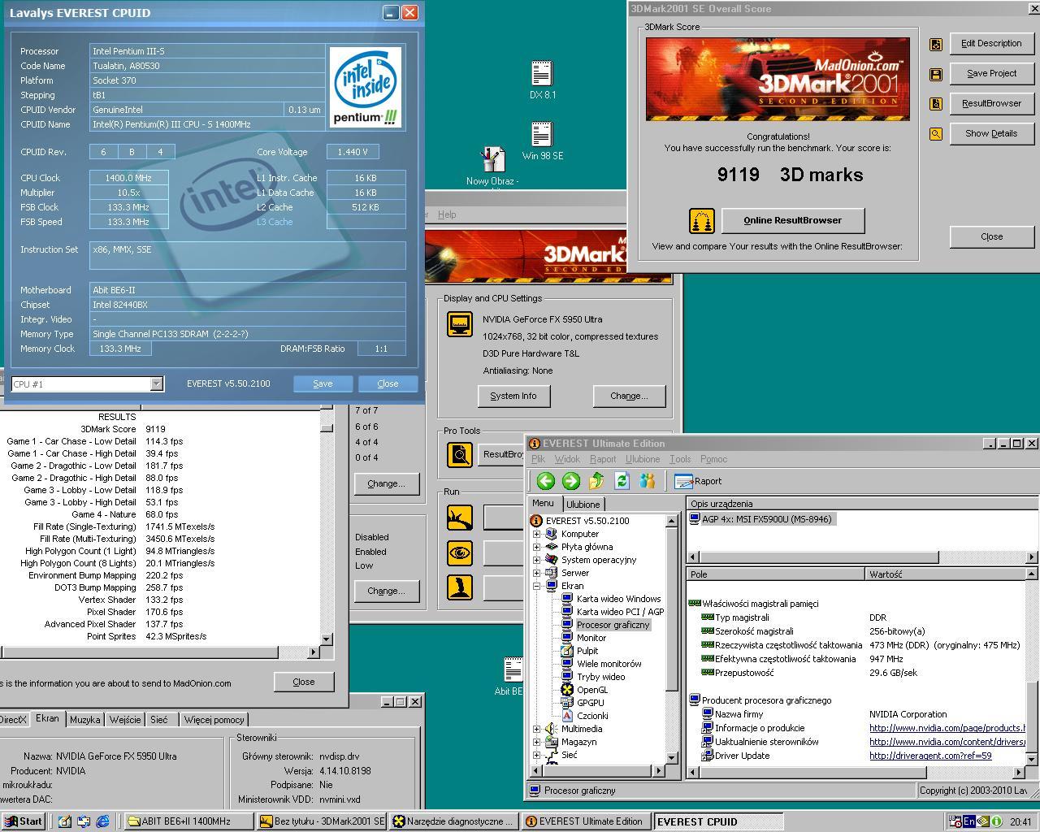The width and height of the screenshot is (1040, 832).
Task: Click the Forward arrow in EVEREST toolbar
Action: (x=571, y=480)
